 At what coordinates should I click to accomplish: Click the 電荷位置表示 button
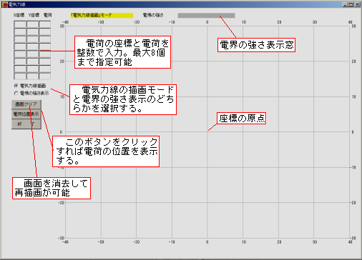point(26,114)
